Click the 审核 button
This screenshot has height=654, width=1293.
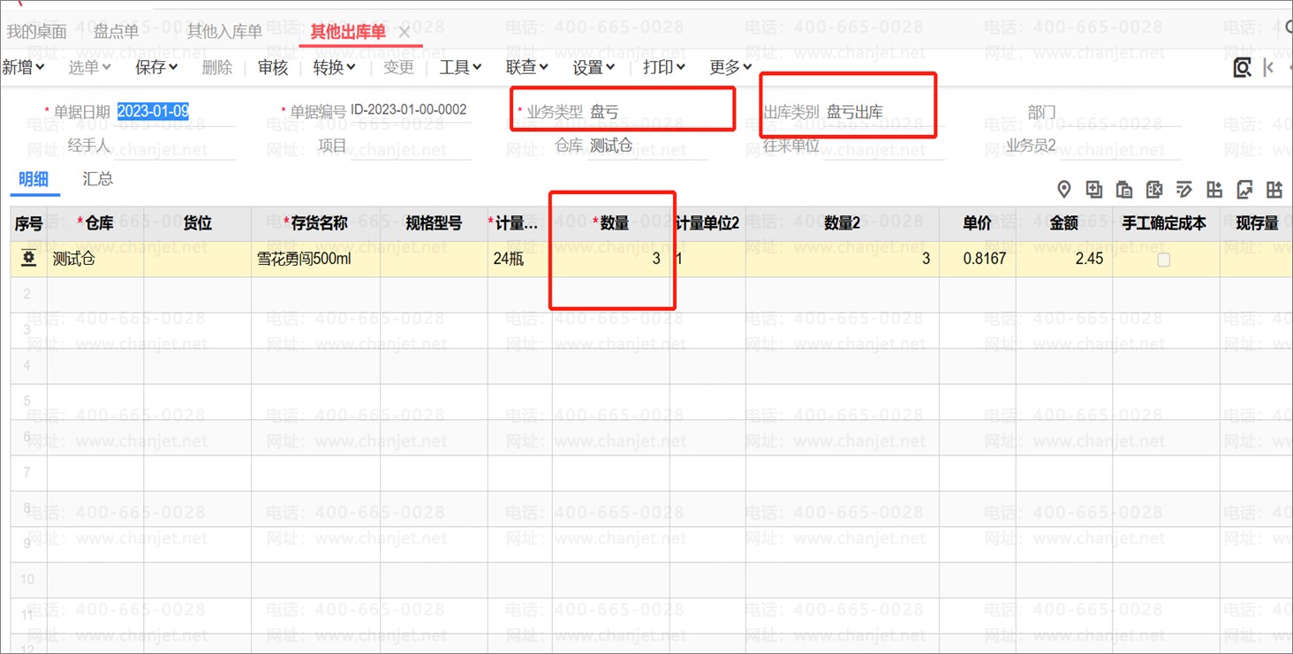(x=273, y=67)
